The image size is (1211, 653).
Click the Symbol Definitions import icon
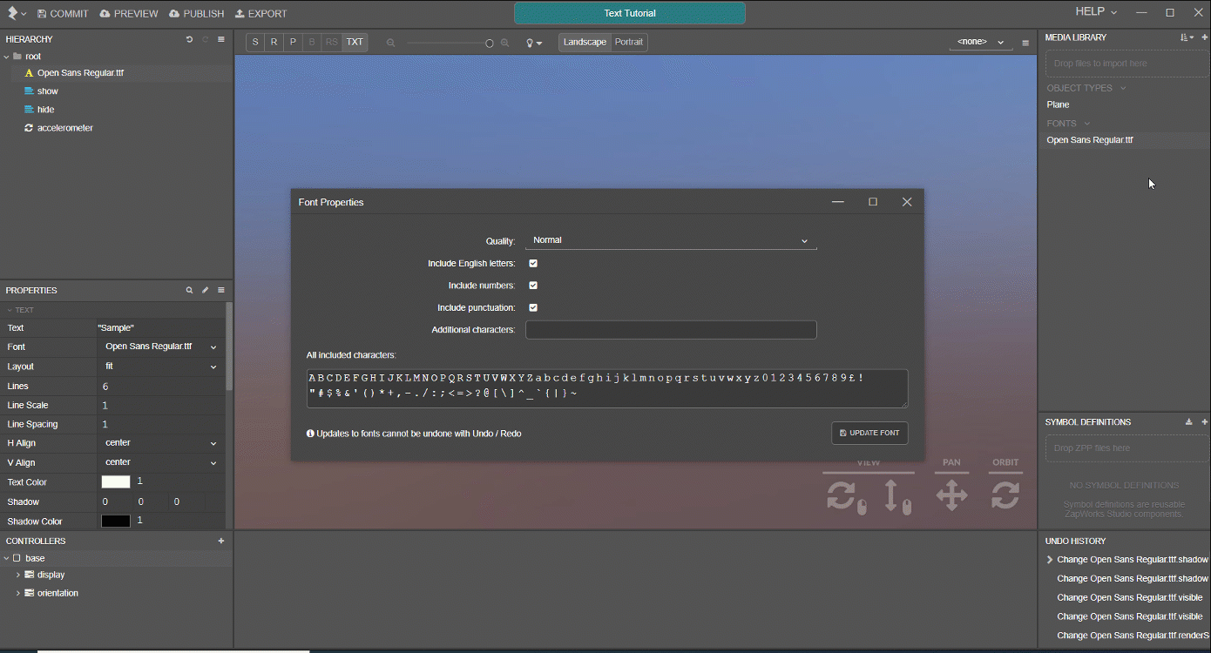[x=1188, y=422]
